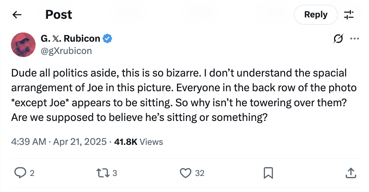Repost using the retweet arrows icon
The image size is (369, 192).
[103, 173]
